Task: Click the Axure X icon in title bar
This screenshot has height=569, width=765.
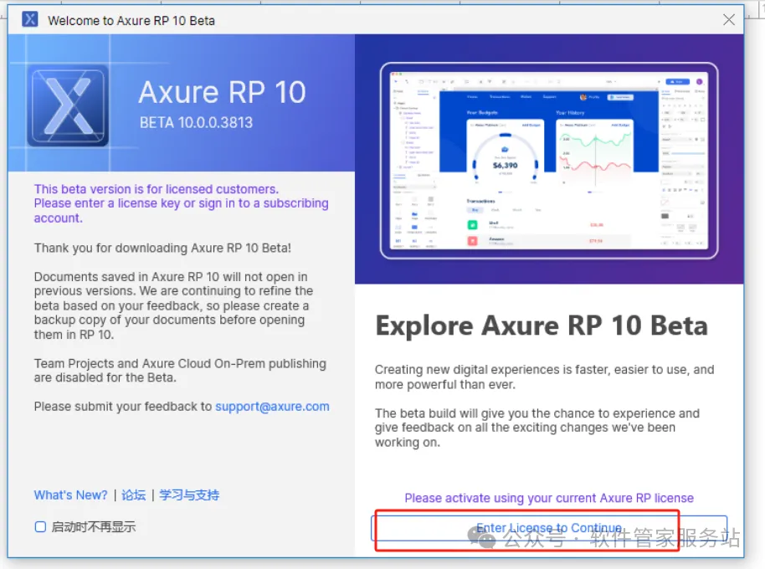Action: coord(30,19)
